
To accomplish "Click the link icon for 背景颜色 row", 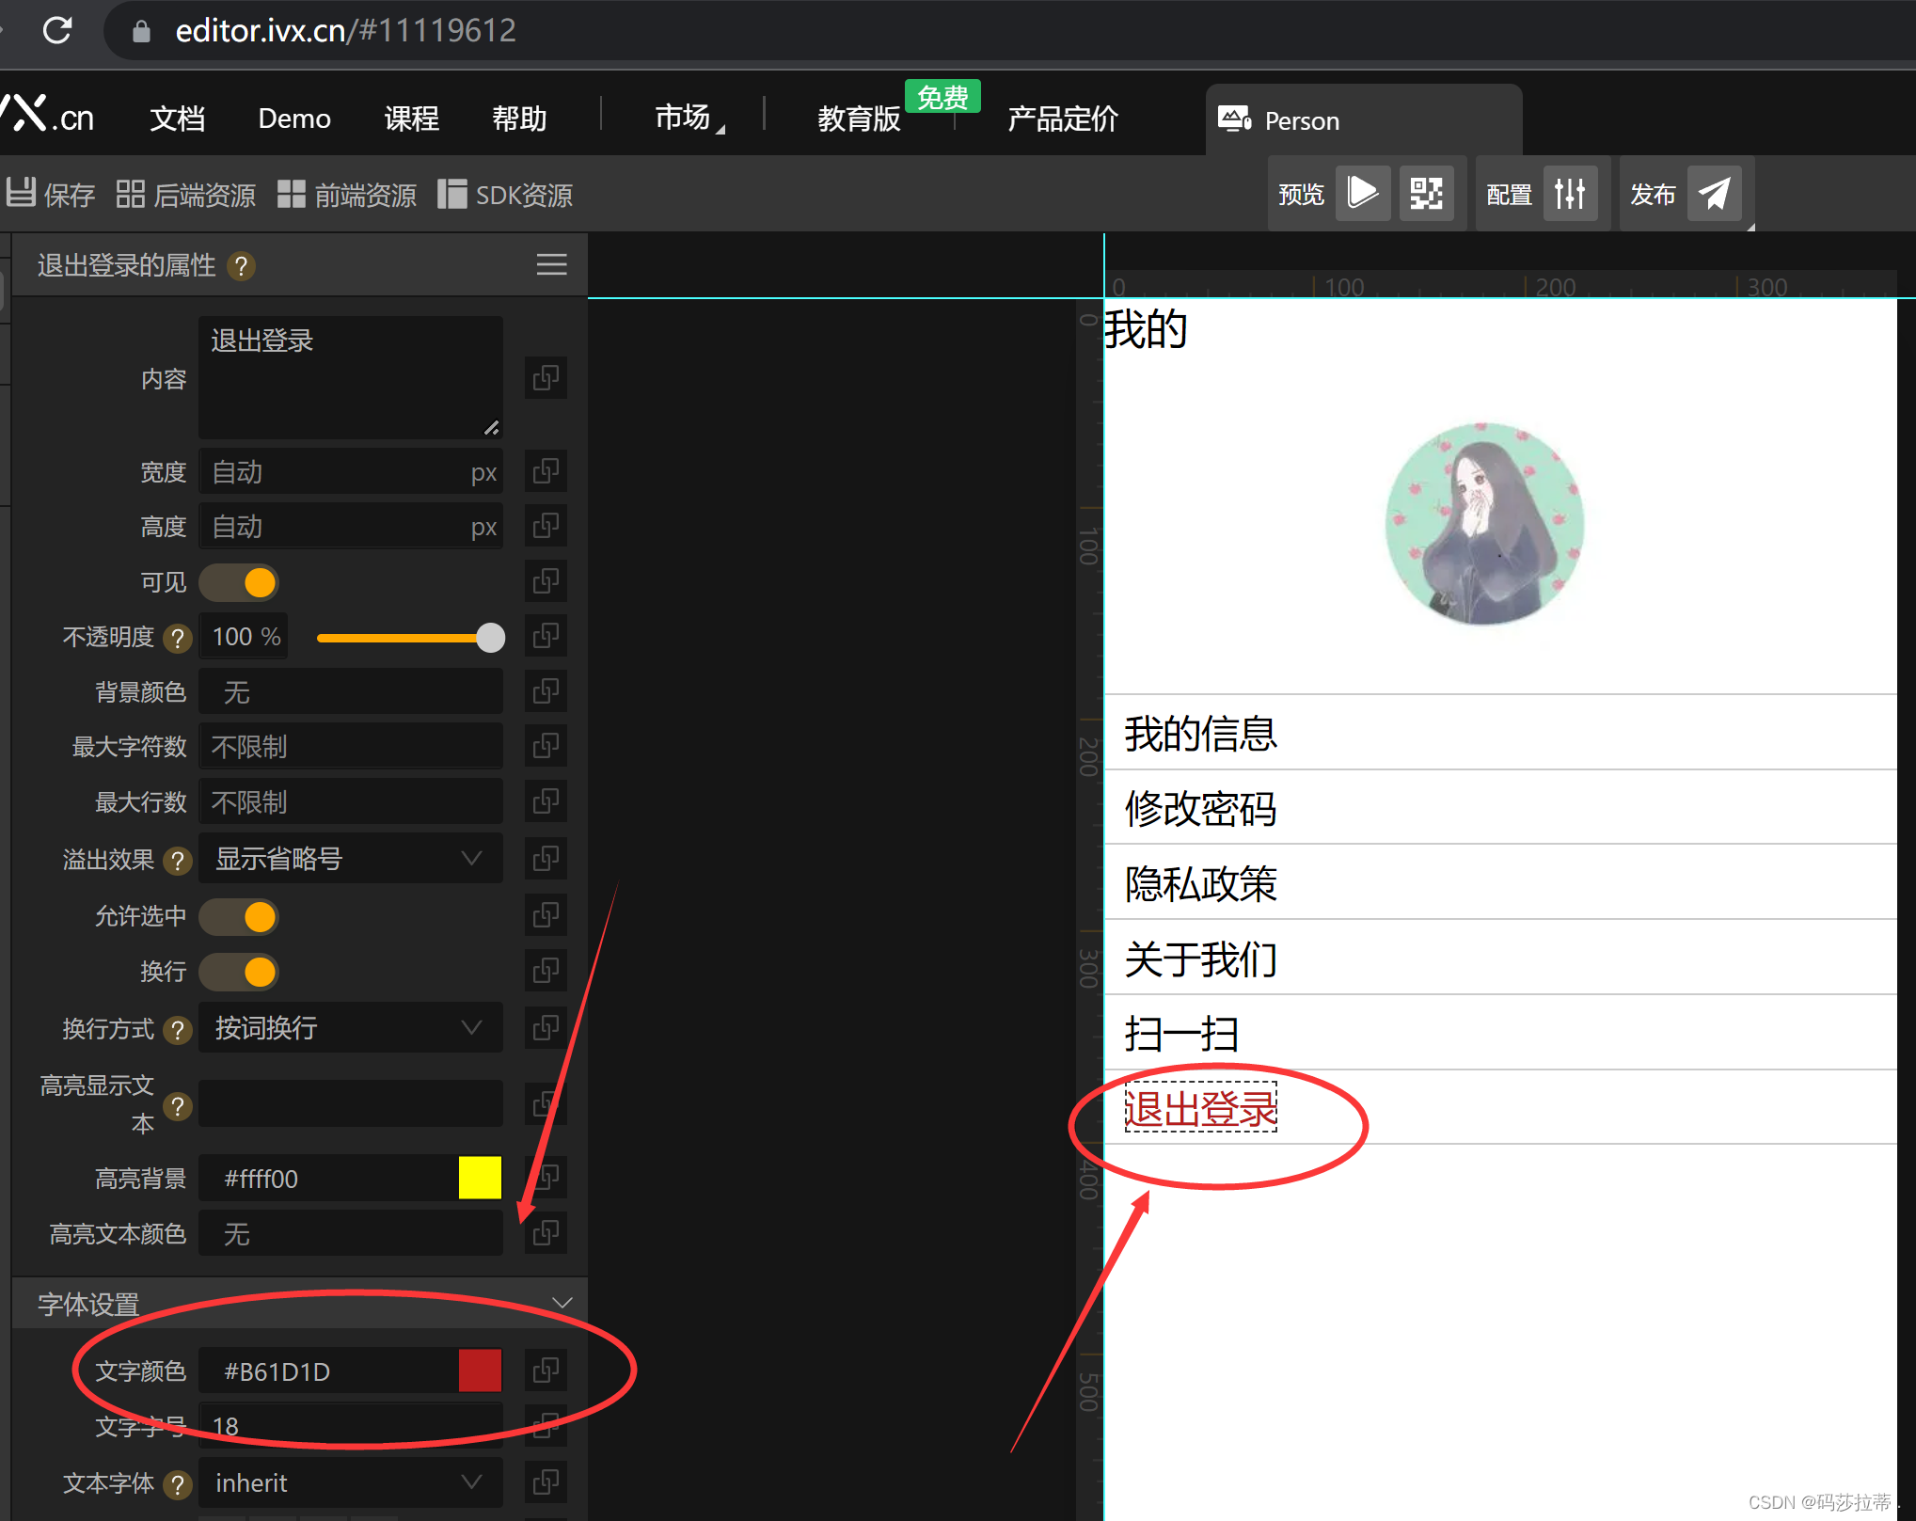I will click(546, 691).
